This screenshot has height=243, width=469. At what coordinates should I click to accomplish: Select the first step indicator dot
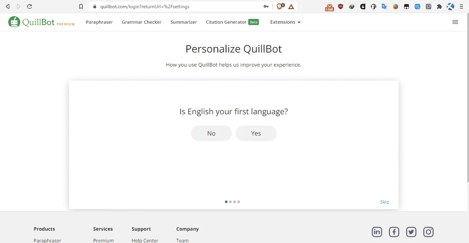tap(226, 202)
